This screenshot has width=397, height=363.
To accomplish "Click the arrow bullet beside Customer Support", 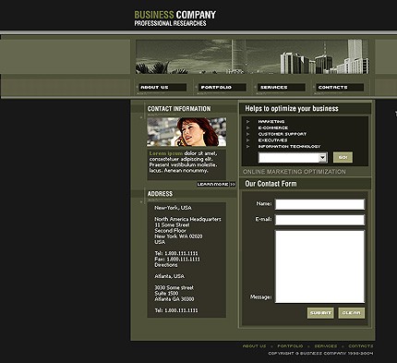I will (248, 134).
